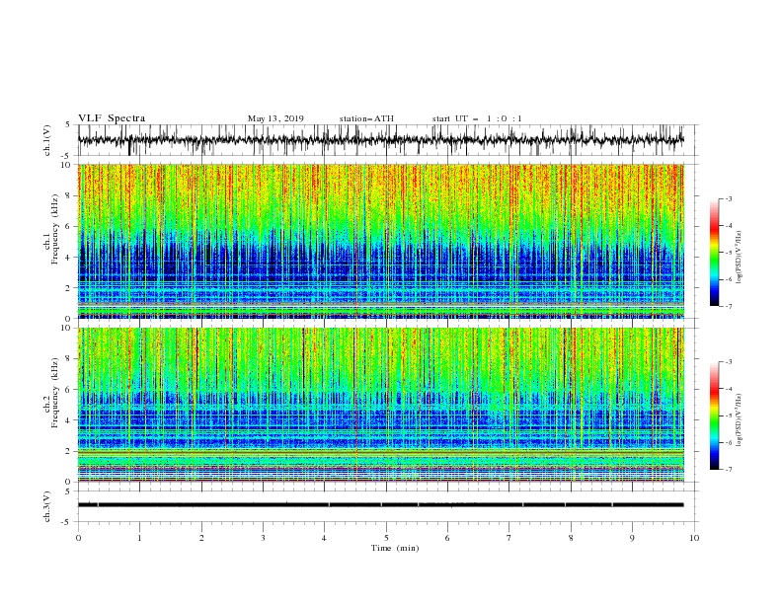Click the "-3" label on ch.2 colorbar

point(728,362)
